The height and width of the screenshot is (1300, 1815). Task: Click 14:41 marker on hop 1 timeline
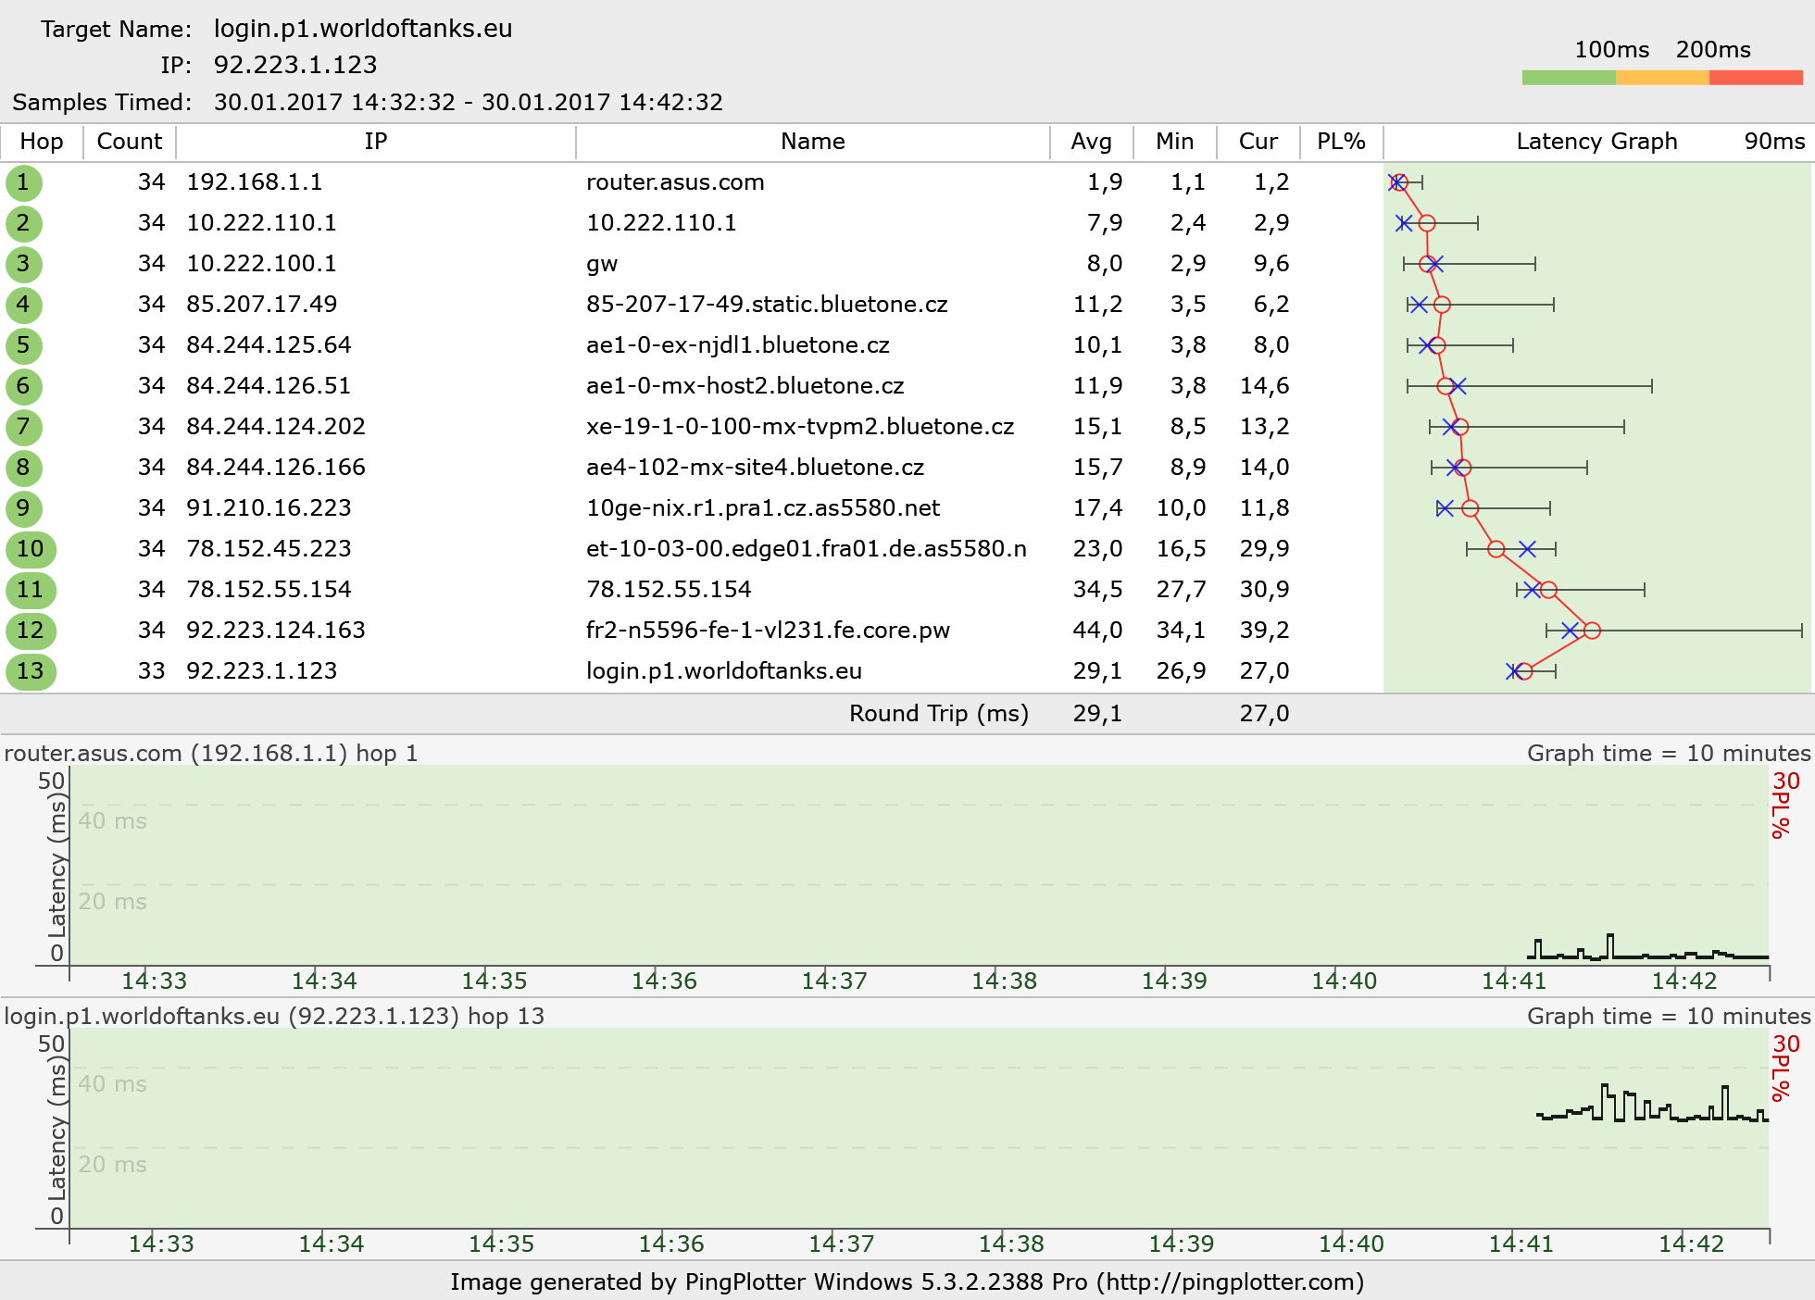coord(1514,981)
